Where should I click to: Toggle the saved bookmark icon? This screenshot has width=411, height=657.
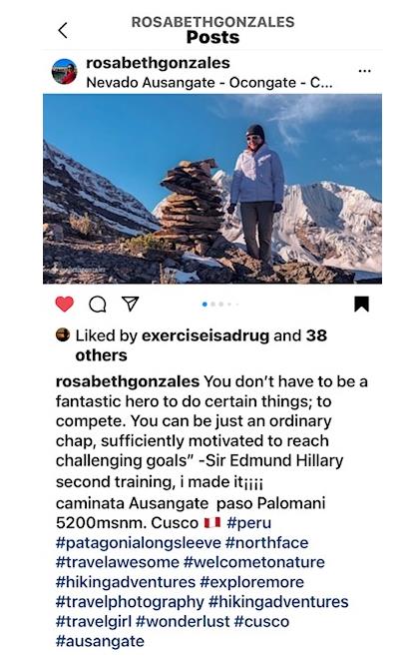[x=361, y=304]
